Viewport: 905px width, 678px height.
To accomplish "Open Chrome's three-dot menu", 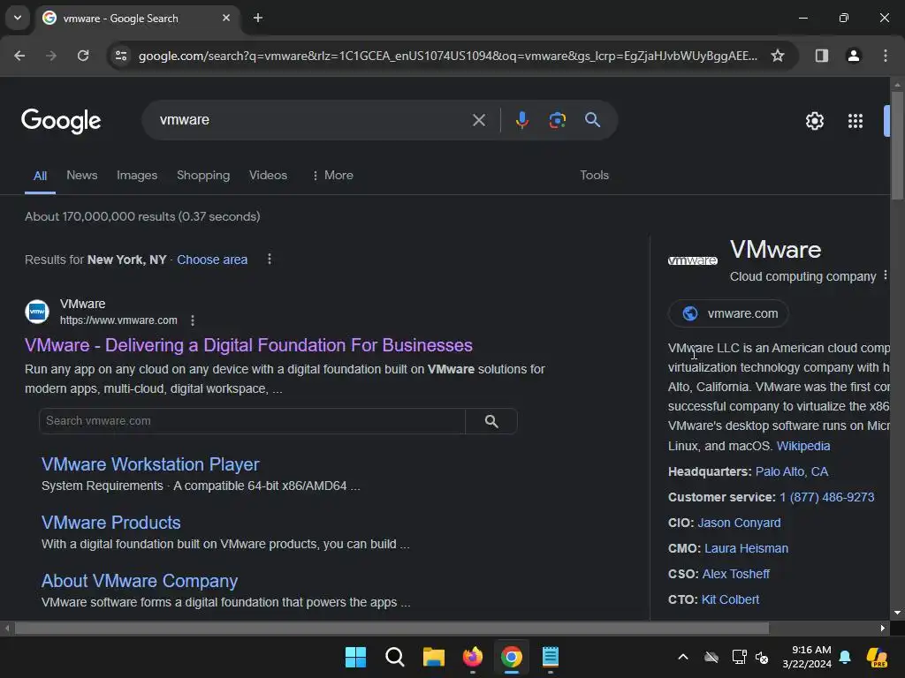I will tap(886, 56).
